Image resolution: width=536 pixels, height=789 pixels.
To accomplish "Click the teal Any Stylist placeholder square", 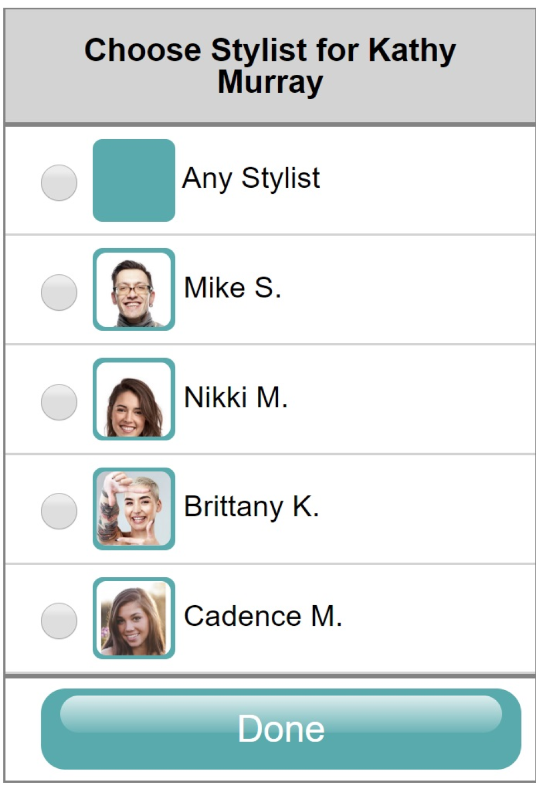I will (x=134, y=180).
